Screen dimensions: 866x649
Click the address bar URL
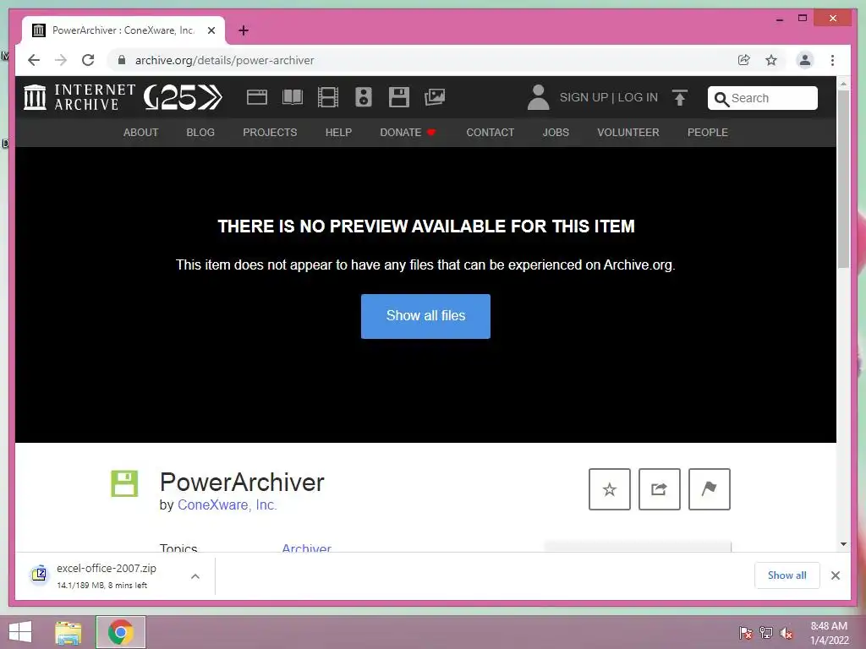click(x=224, y=60)
